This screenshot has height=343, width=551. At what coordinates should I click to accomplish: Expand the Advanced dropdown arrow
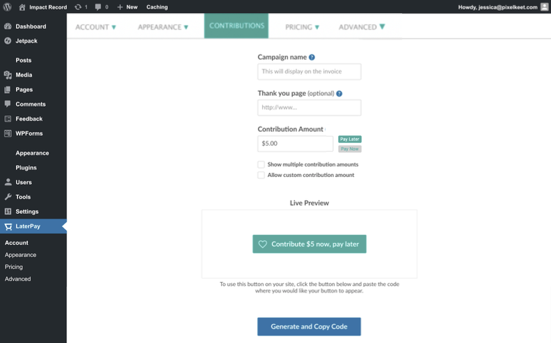[x=383, y=26]
